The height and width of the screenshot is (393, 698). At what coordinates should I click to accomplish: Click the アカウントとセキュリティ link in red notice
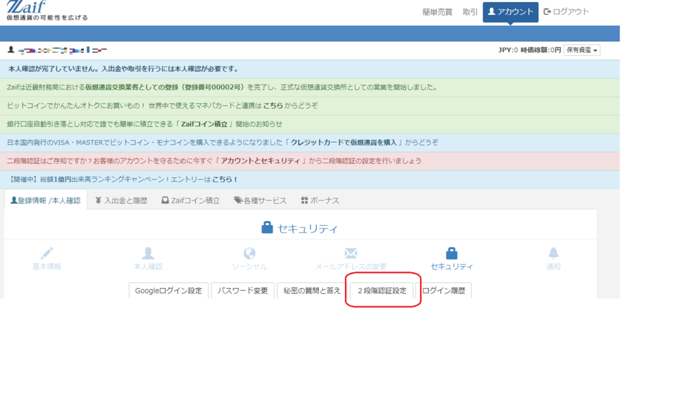coord(260,161)
